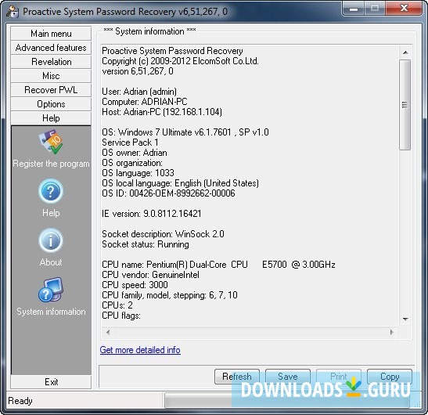This screenshot has height=415, width=428.
Task: Click the 'OS: Windows 7 Ultimate' line
Action: (185, 132)
